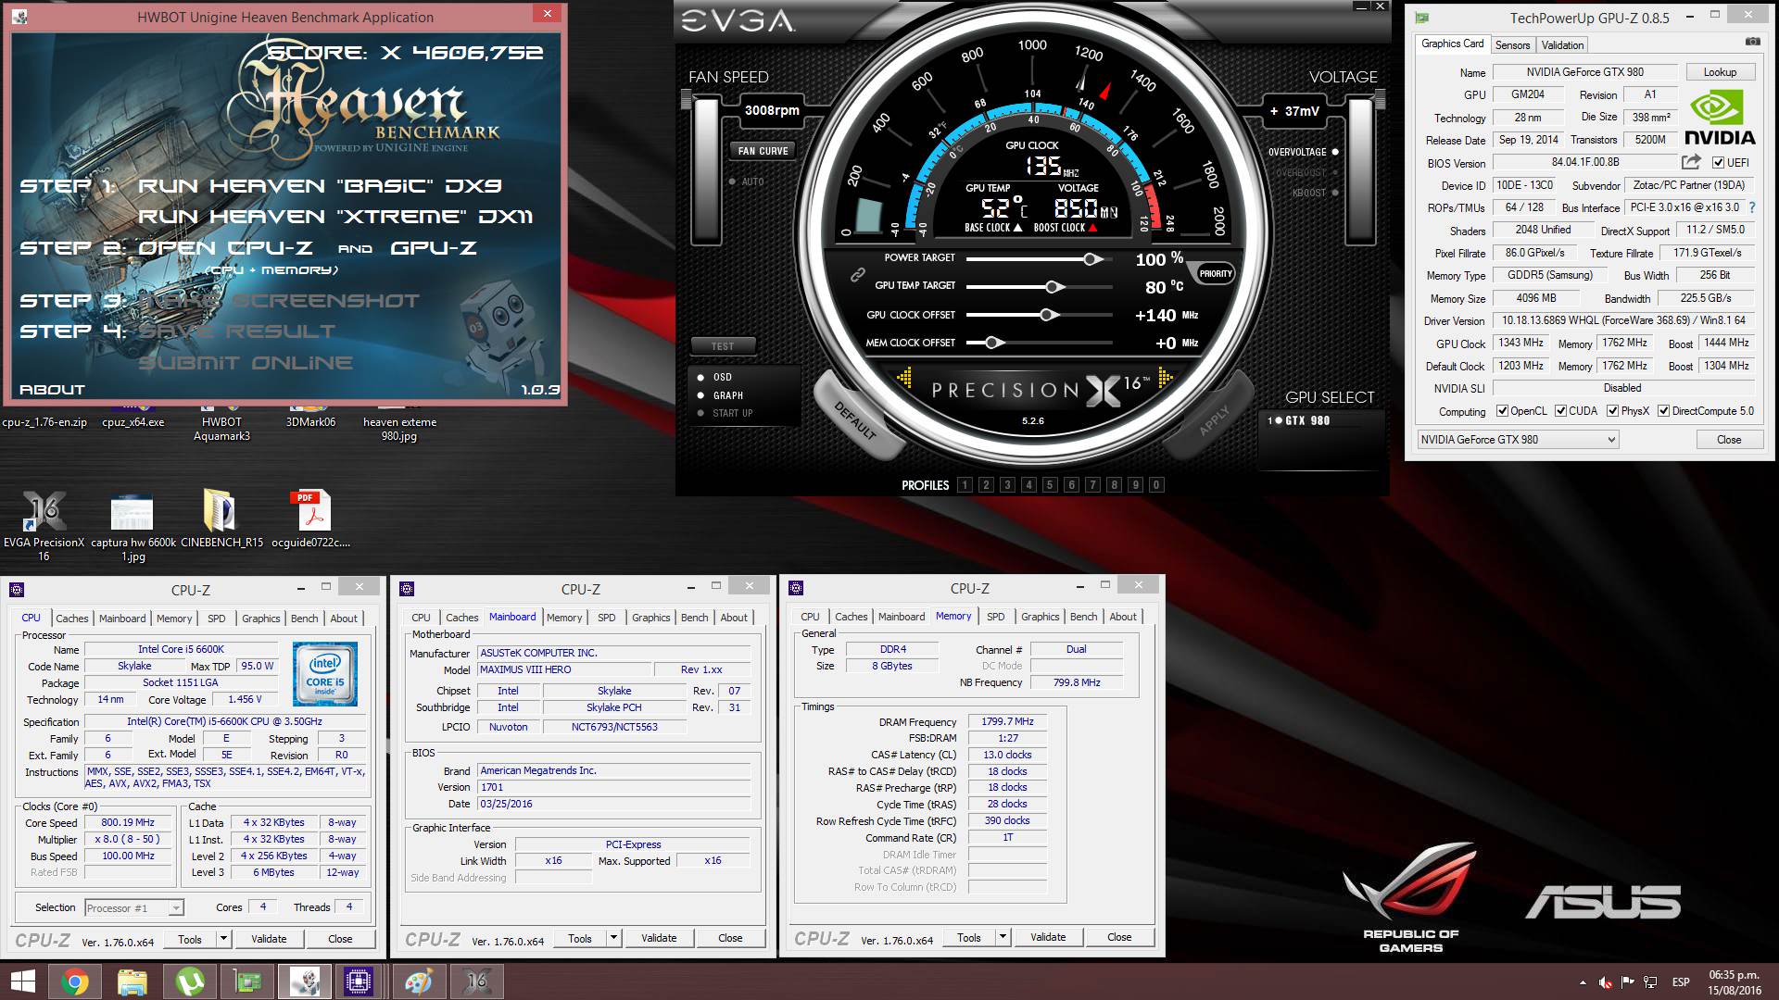Expand Tools dropdown arrow in CPU-Z Mainboard window
Image resolution: width=1779 pixels, height=1000 pixels.
(613, 938)
